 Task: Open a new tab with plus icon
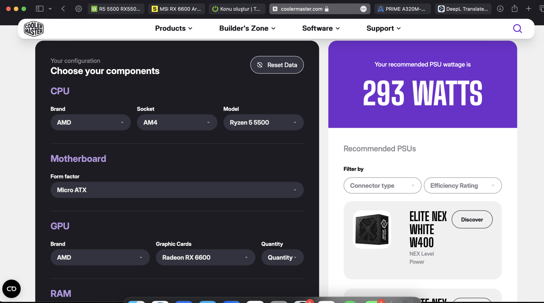point(528,9)
